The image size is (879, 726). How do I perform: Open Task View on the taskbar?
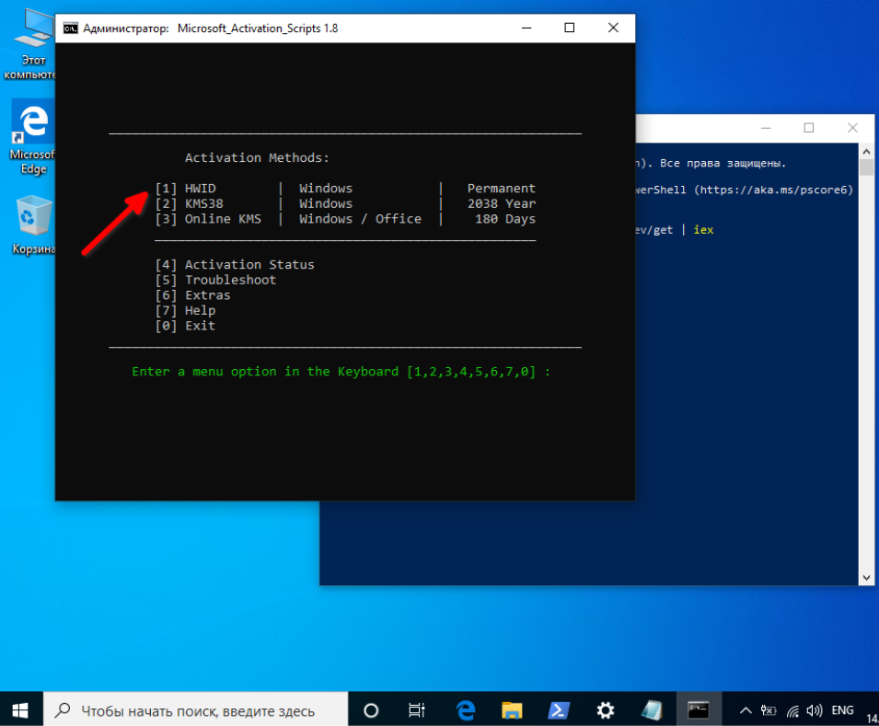[x=417, y=710]
